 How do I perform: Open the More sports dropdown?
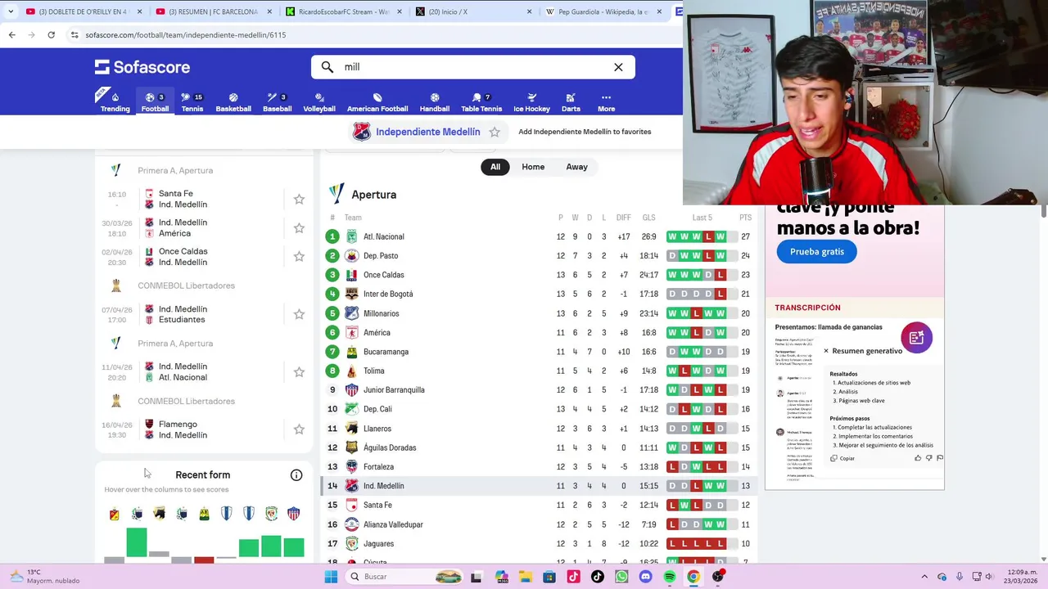(606, 102)
